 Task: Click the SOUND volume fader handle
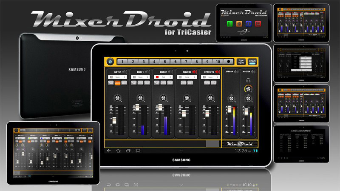pos(184,114)
